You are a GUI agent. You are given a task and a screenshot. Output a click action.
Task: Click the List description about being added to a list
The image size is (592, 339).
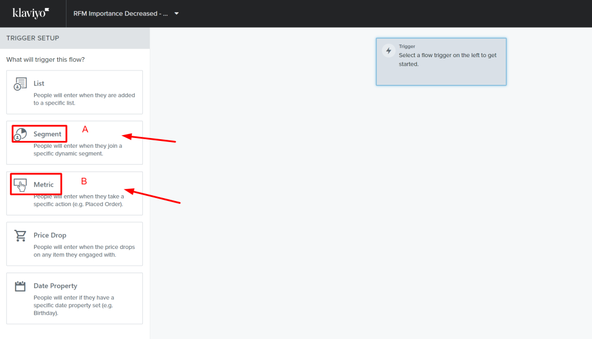coord(84,99)
